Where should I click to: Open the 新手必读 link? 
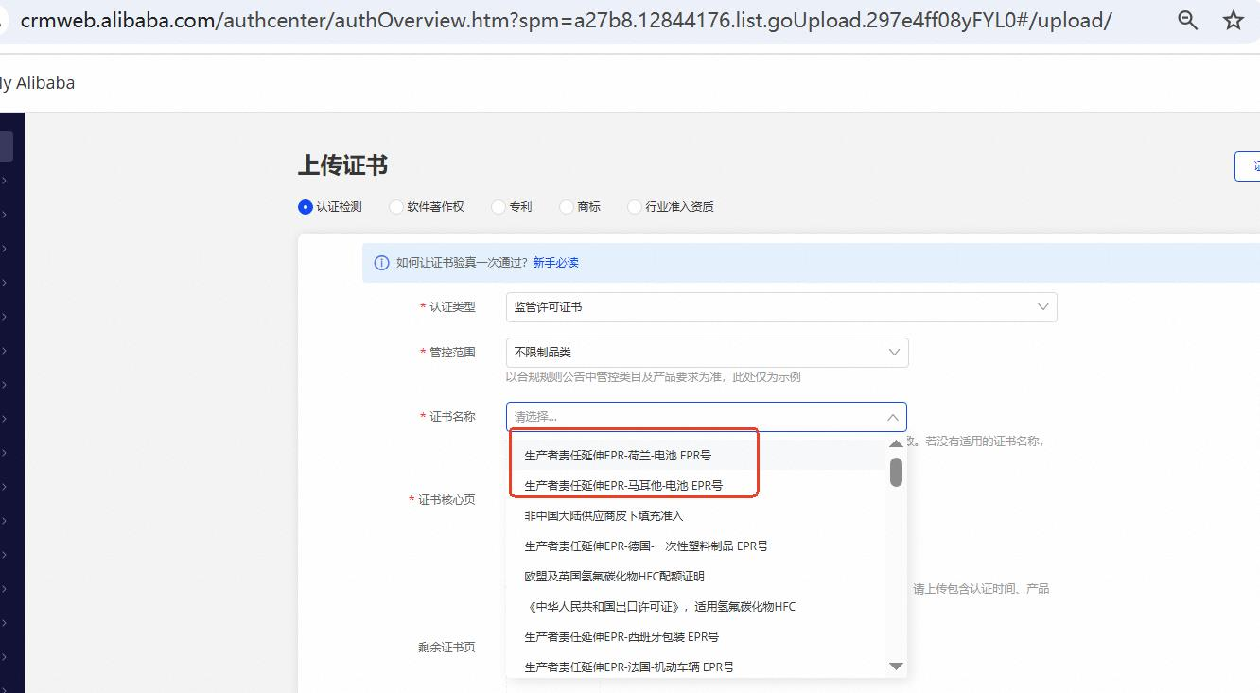555,263
